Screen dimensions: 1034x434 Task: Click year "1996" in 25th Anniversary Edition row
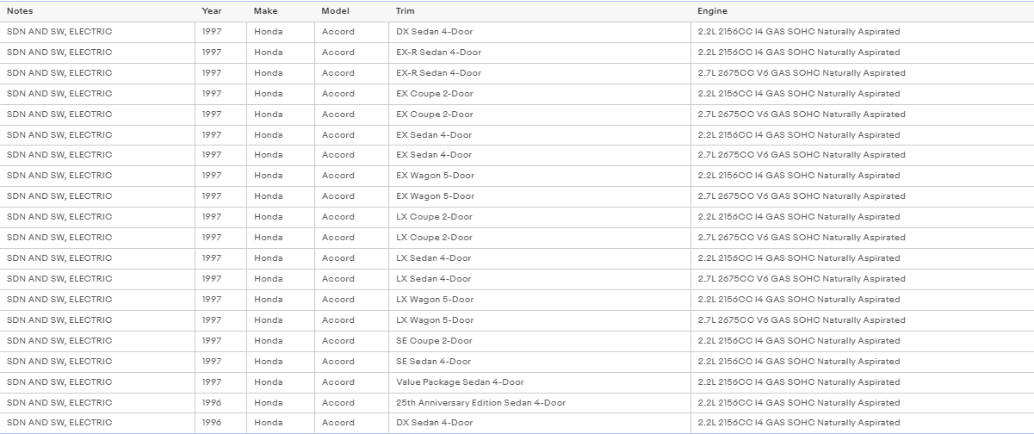pyautogui.click(x=212, y=403)
